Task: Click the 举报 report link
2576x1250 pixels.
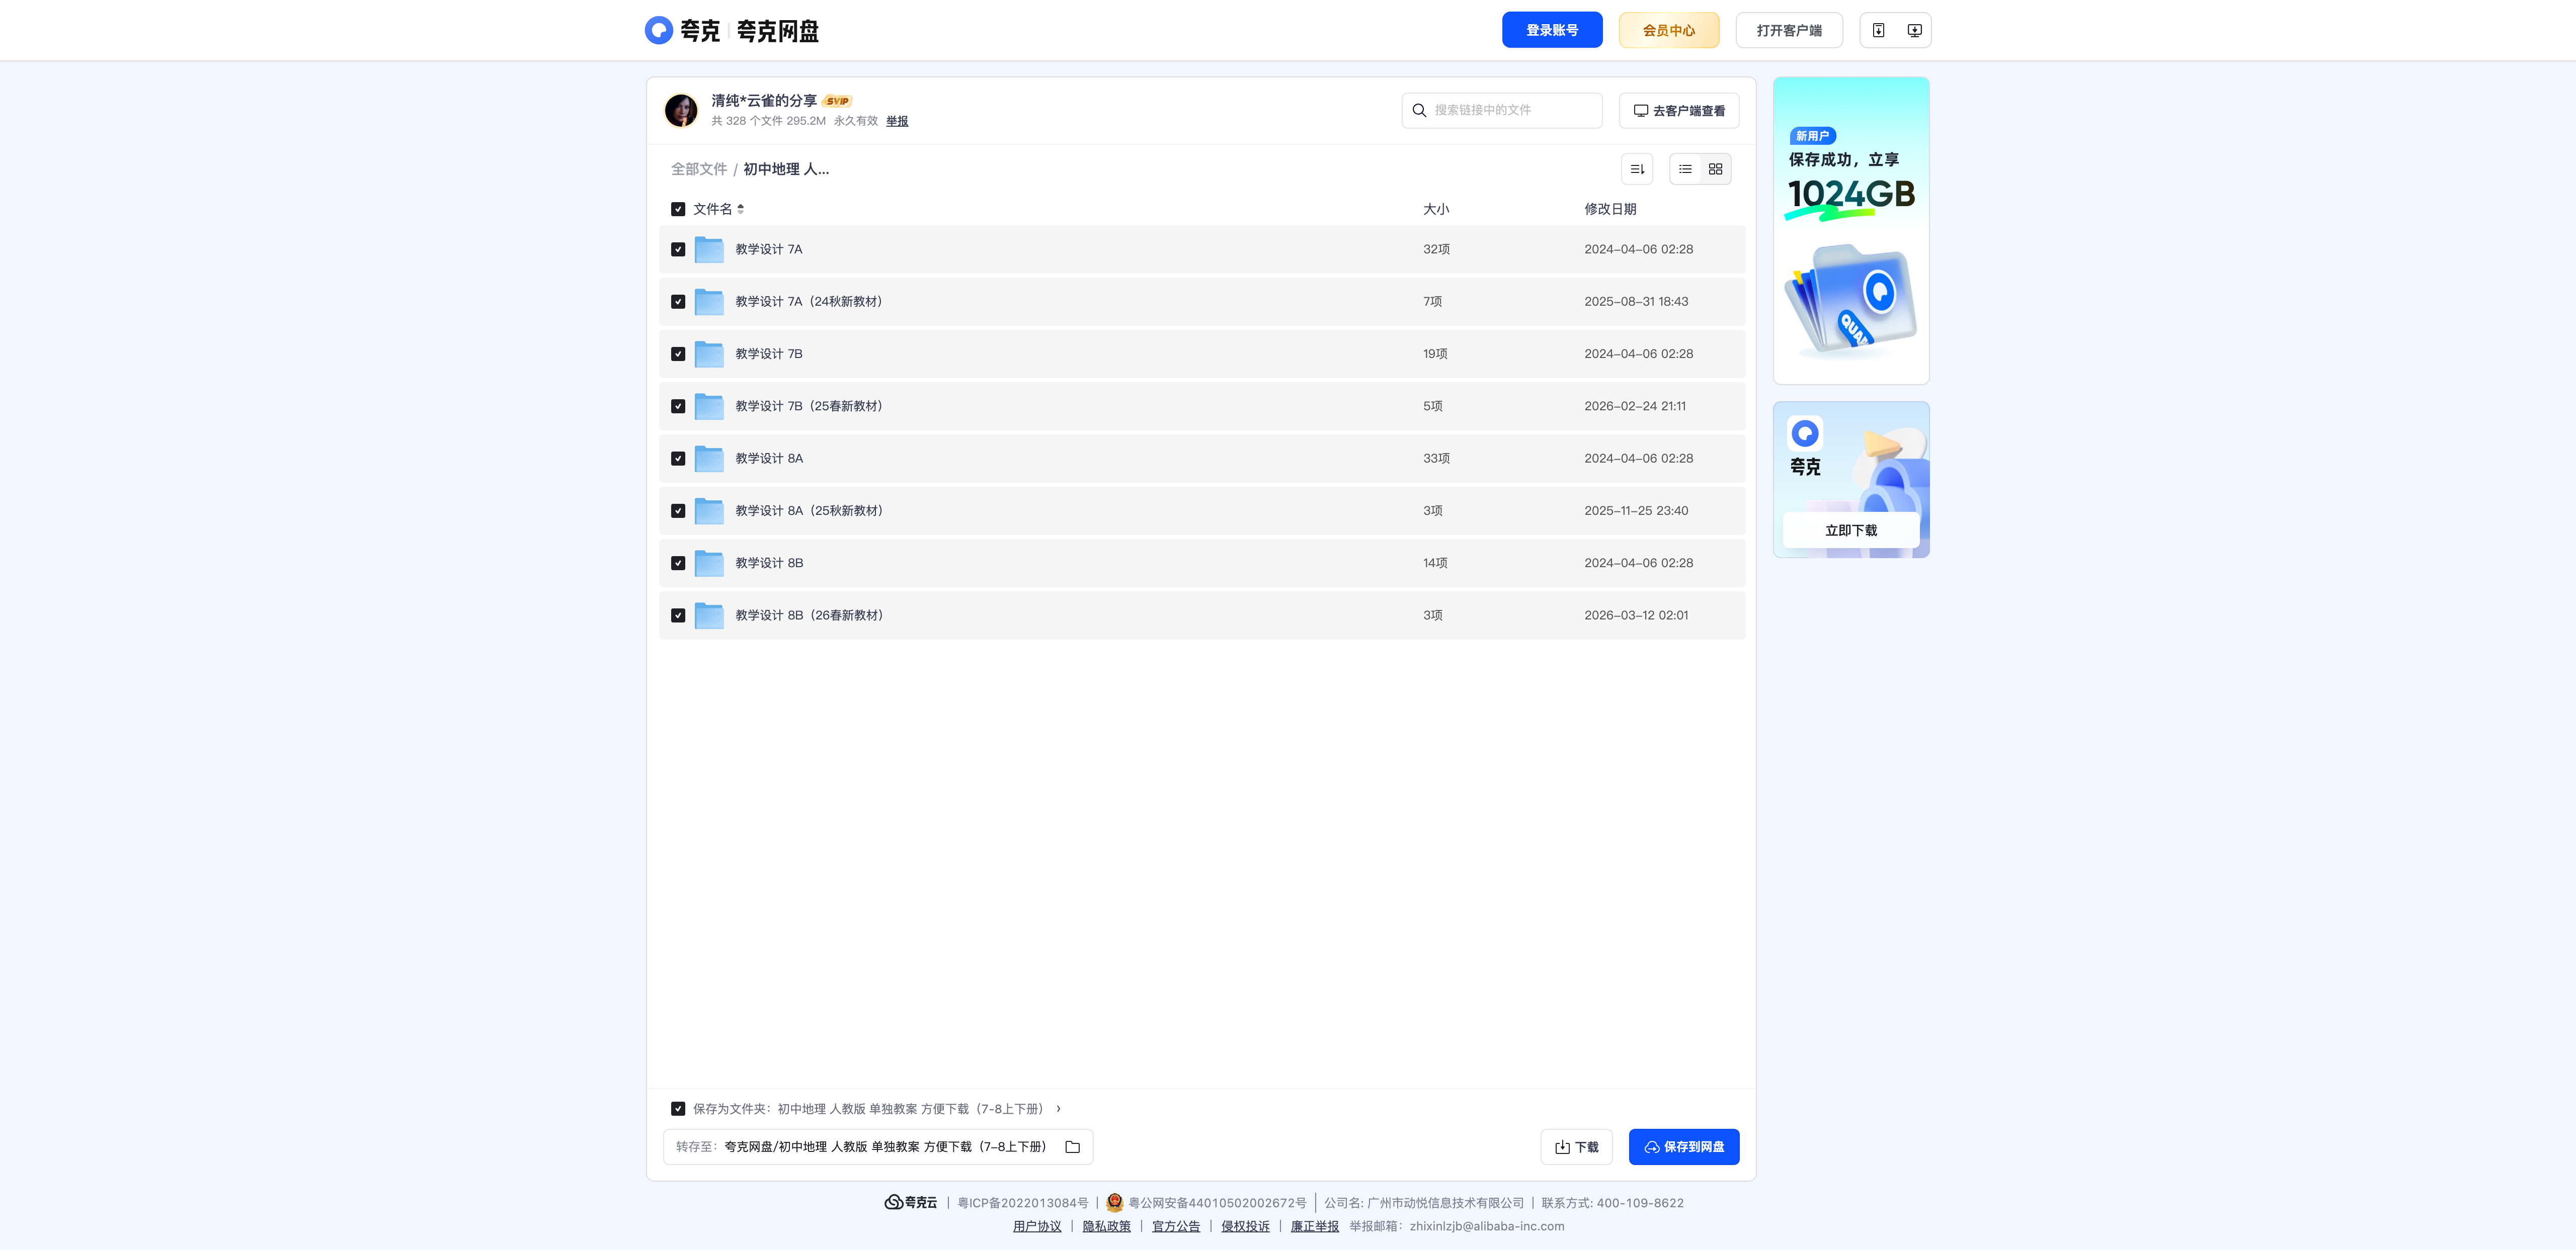Action: pos(897,121)
